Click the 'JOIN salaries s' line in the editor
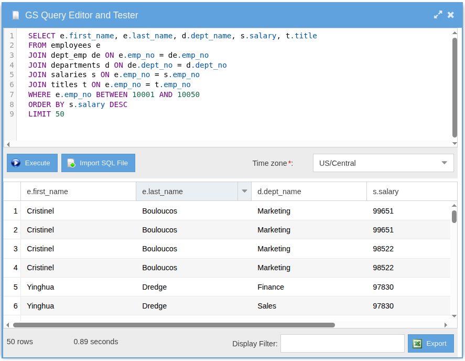The image size is (465, 361). coord(114,75)
